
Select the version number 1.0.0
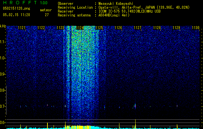click(44, 3)
